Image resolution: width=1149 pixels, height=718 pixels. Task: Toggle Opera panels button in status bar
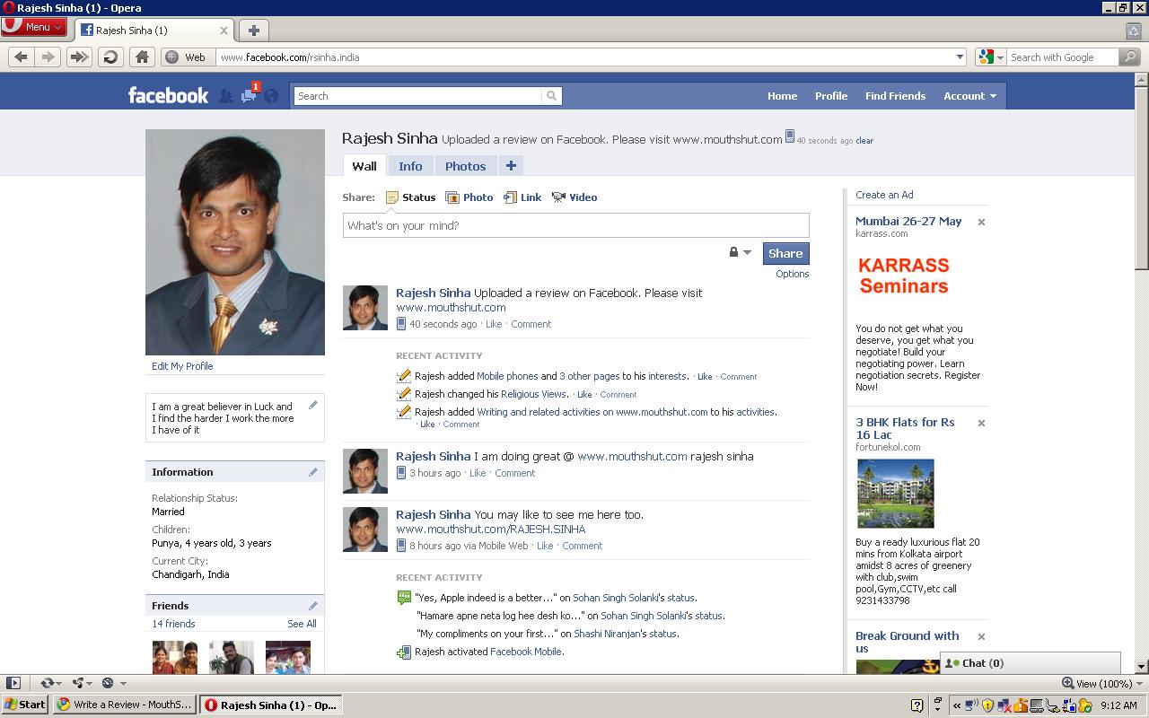point(13,683)
